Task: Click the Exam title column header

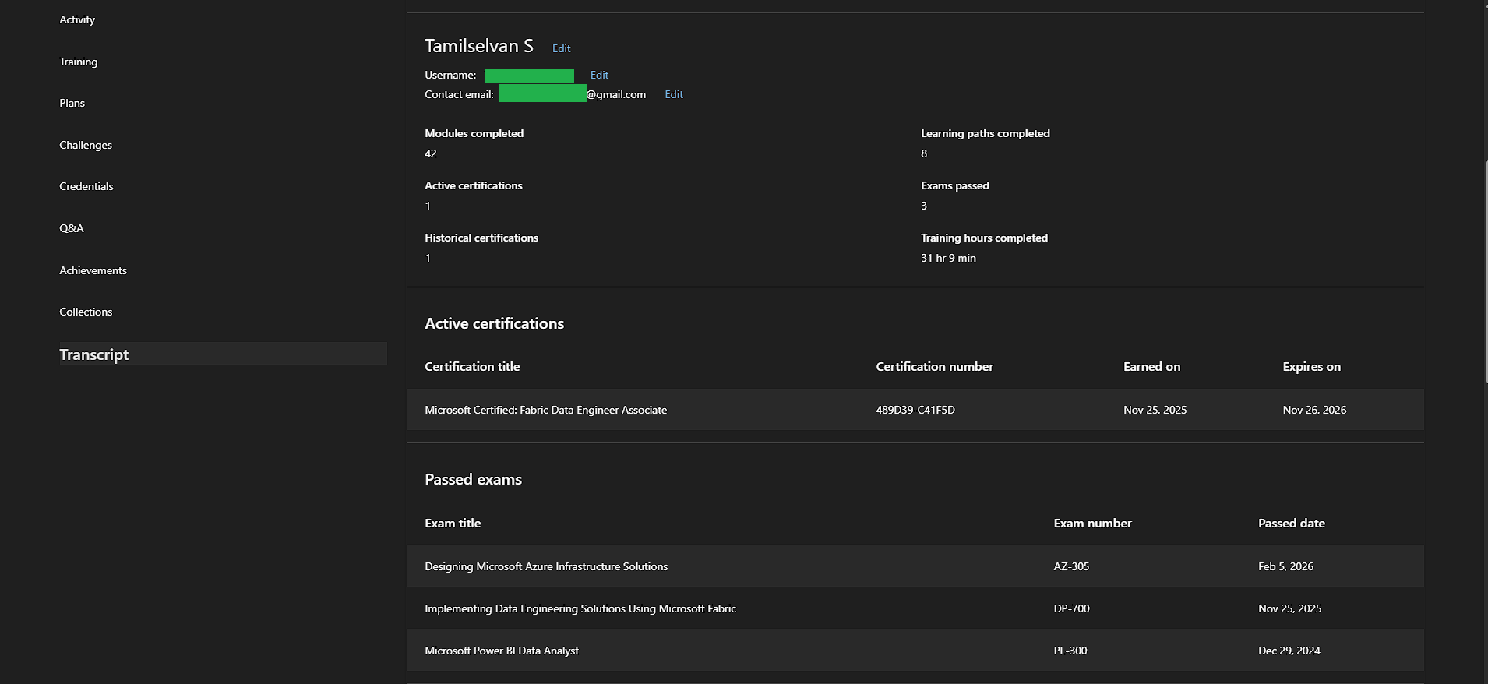Action: pos(453,523)
